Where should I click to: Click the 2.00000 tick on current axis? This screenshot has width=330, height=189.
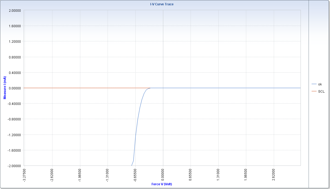tap(15, 10)
